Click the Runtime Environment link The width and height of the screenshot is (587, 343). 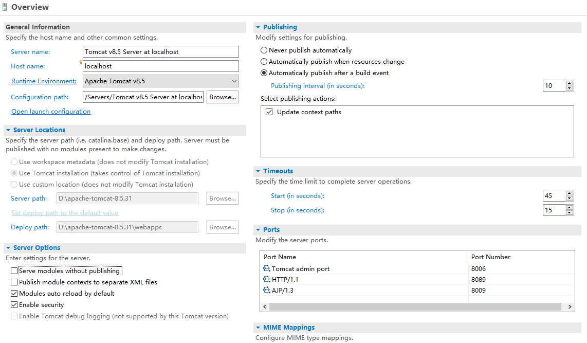pyautogui.click(x=44, y=81)
